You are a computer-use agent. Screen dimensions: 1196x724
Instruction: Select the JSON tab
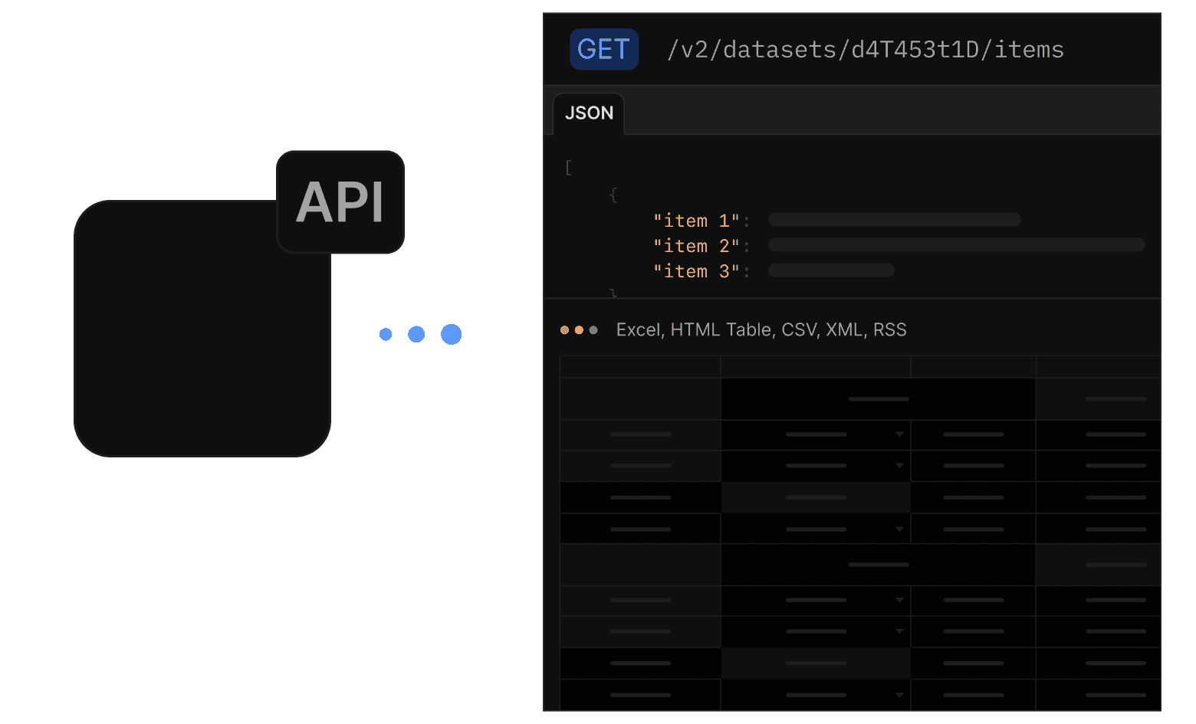click(589, 113)
